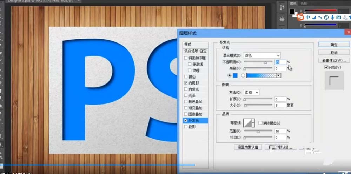The width and height of the screenshot is (351, 174).
Task: Click the blue glow color swatch
Action: 235,75
